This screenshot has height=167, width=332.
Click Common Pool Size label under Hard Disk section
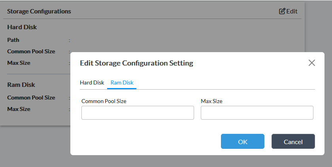pos(31,51)
